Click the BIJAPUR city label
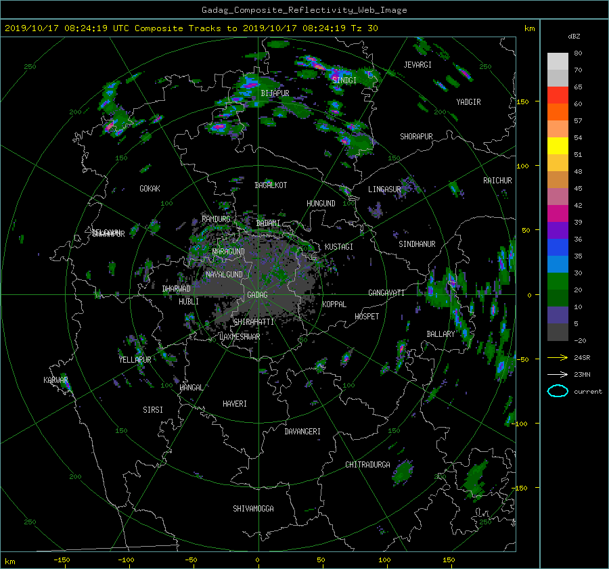 point(275,93)
